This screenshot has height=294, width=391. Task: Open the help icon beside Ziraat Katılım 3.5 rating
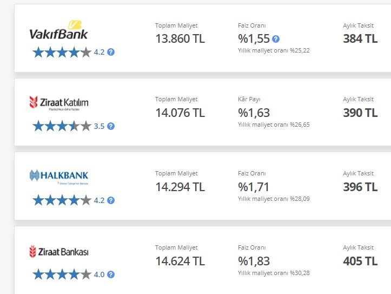pos(111,126)
